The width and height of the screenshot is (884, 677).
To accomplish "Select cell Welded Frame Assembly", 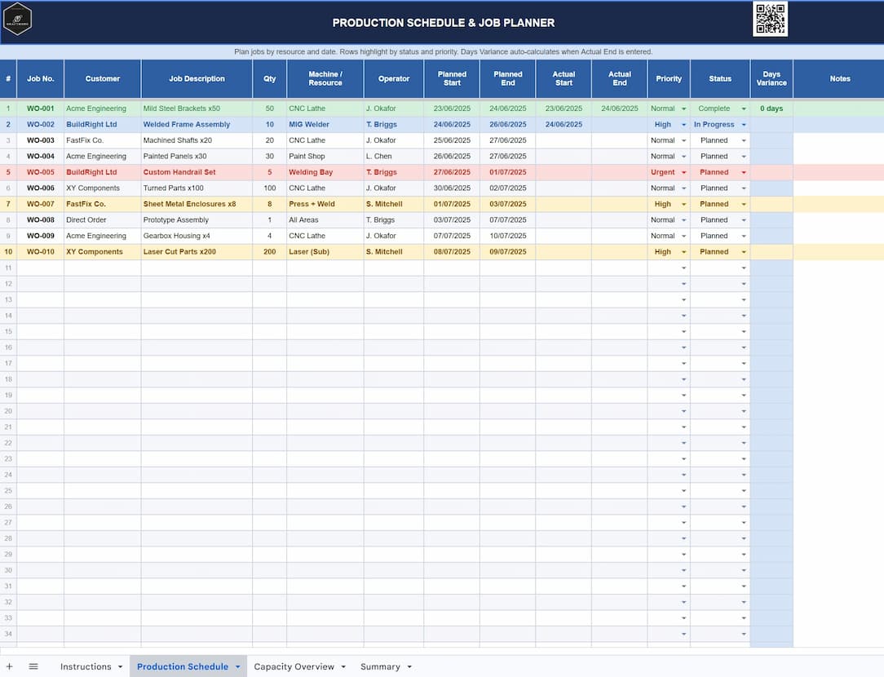I will [197, 124].
